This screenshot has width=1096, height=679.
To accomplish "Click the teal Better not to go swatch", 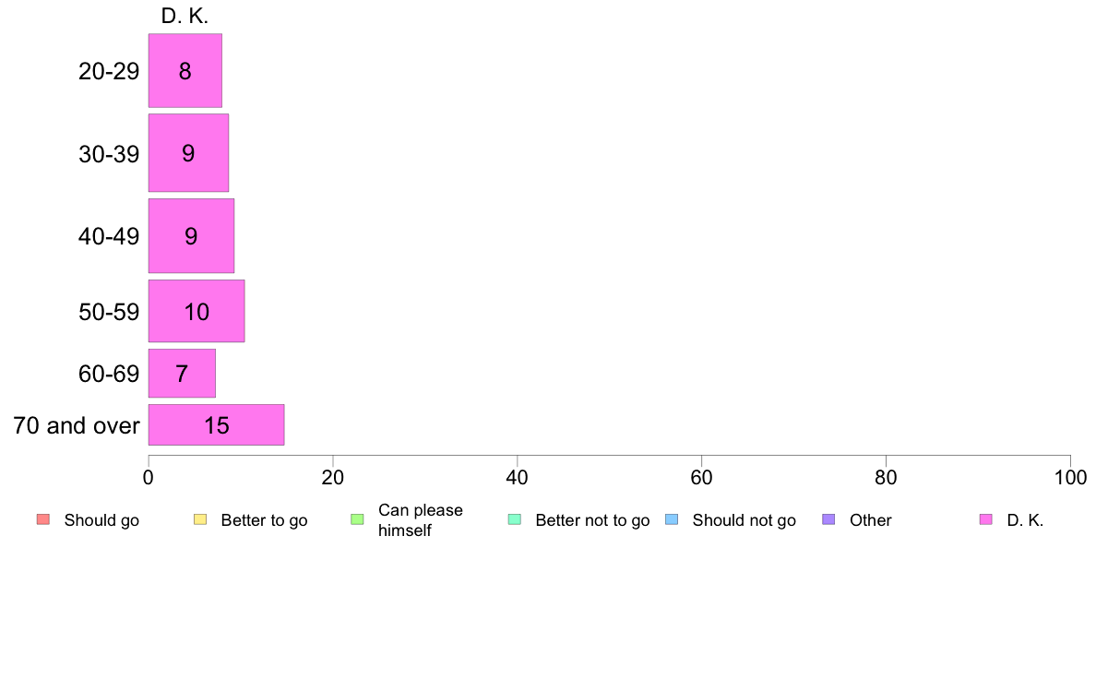I will (514, 519).
